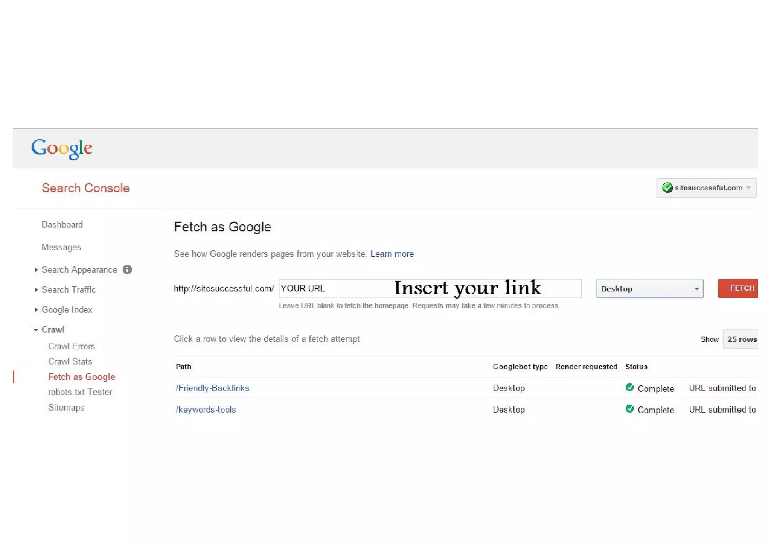Image resolution: width=771 pixels, height=545 pixels.
Task: Open the Crawl Errors page
Action: [72, 346]
